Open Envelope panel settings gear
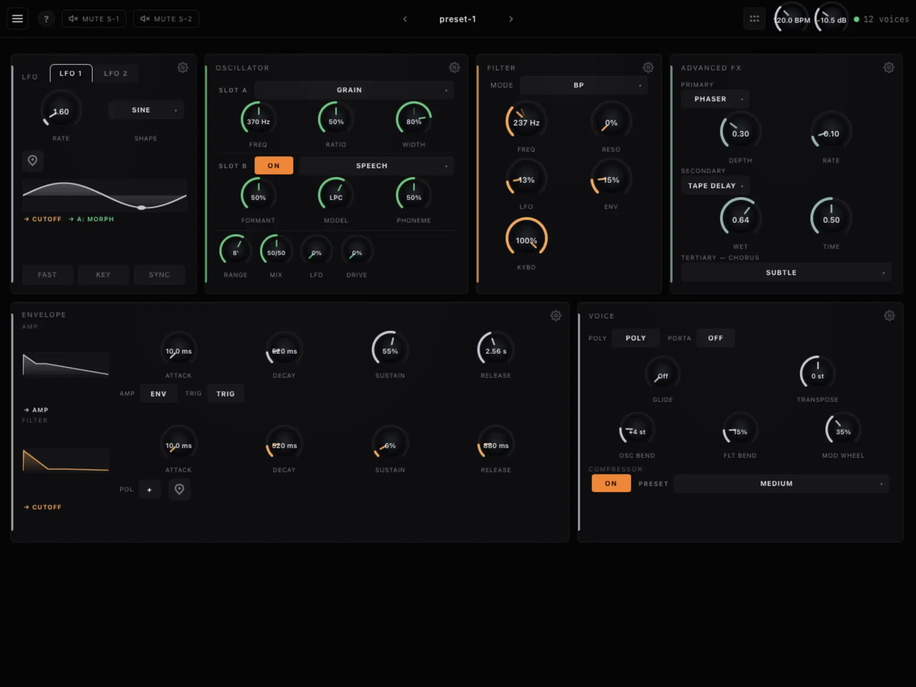This screenshot has width=916, height=687. tap(556, 316)
